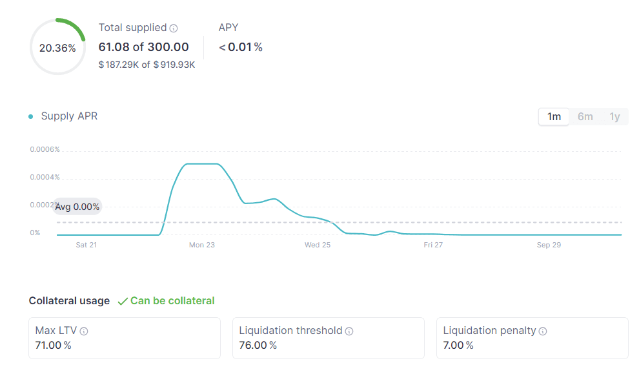Click the green checkmark next to Can be collateral
639x374 pixels.
click(x=123, y=301)
